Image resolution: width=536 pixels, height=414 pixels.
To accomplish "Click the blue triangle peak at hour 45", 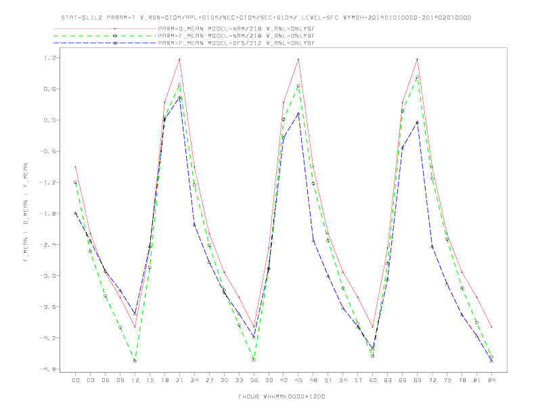I will (298, 114).
